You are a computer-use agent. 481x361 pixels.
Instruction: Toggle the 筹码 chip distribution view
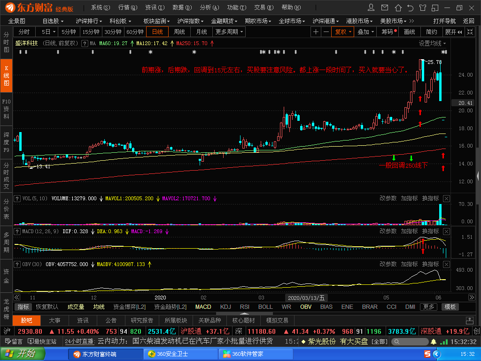(x=388, y=31)
